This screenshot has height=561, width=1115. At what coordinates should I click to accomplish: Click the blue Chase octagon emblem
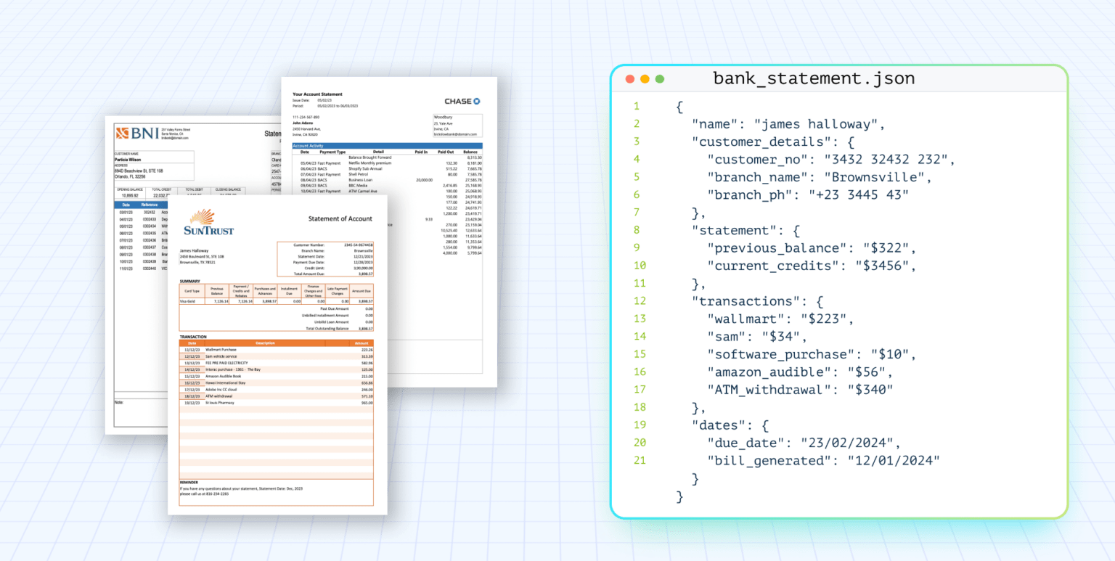pos(477,101)
